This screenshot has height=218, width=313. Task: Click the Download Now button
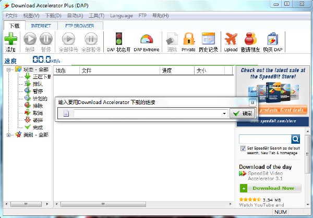click(x=270, y=188)
